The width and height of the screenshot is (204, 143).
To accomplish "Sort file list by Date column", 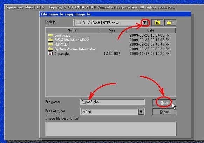I will pyautogui.click(x=151, y=30).
